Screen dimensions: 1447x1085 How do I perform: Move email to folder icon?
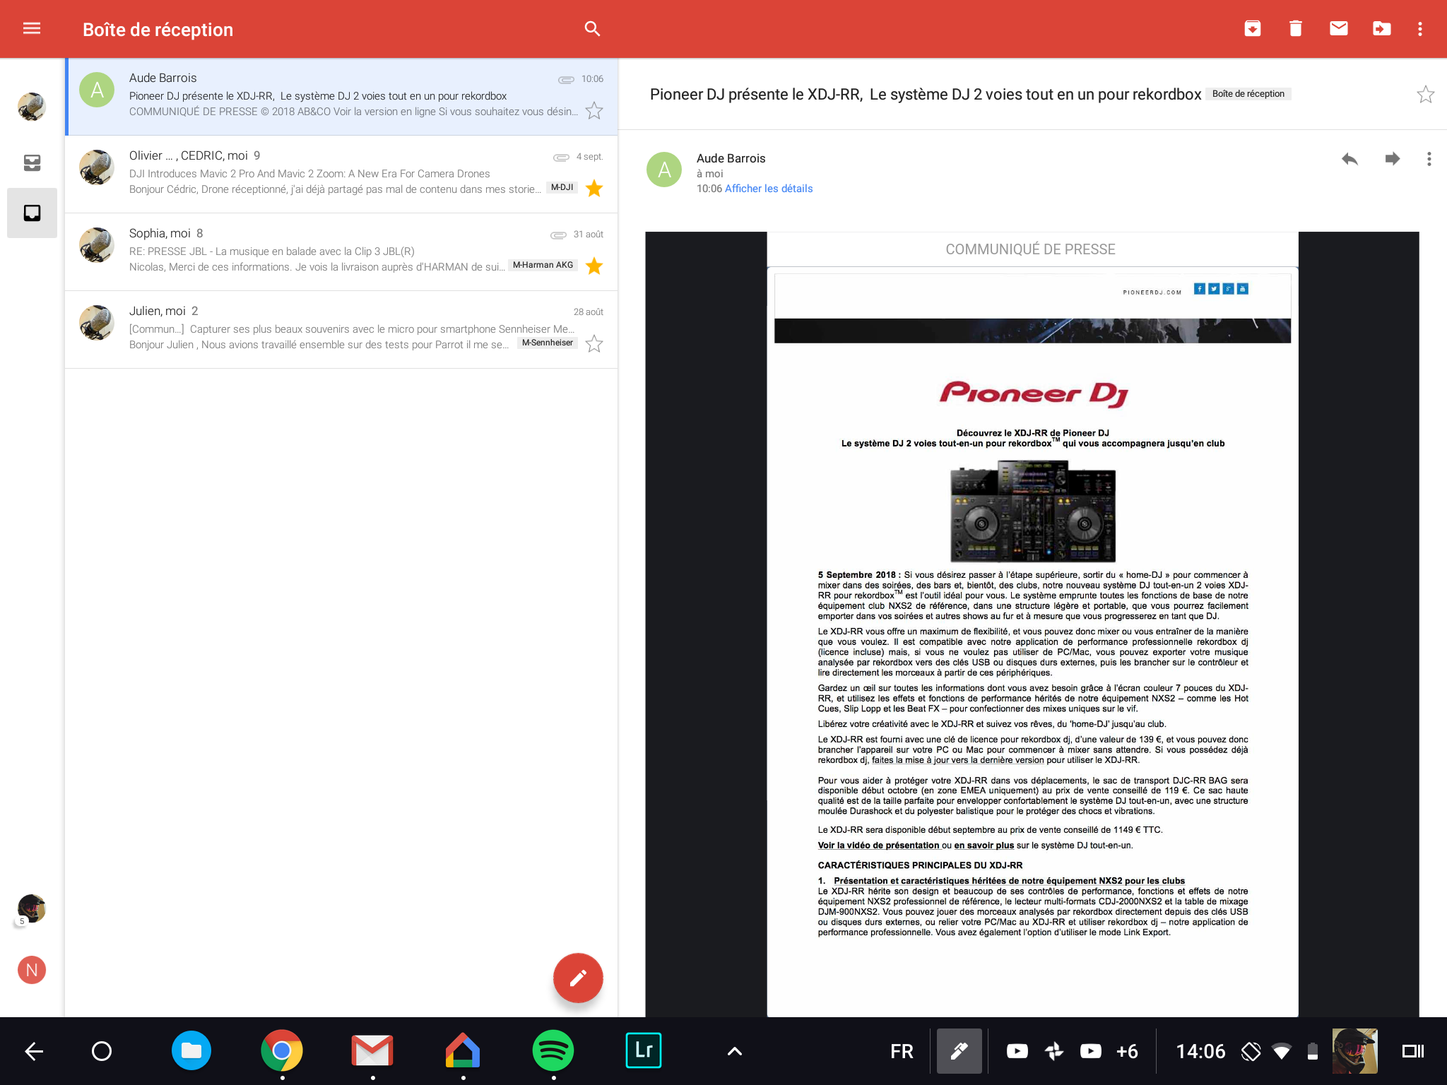pos(1381,28)
